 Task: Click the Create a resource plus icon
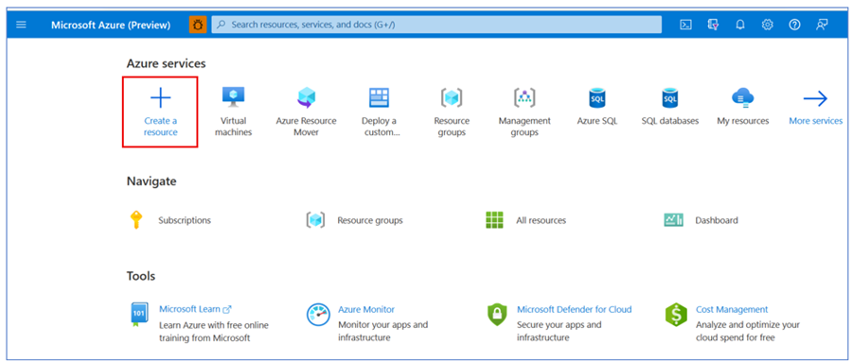(x=160, y=98)
